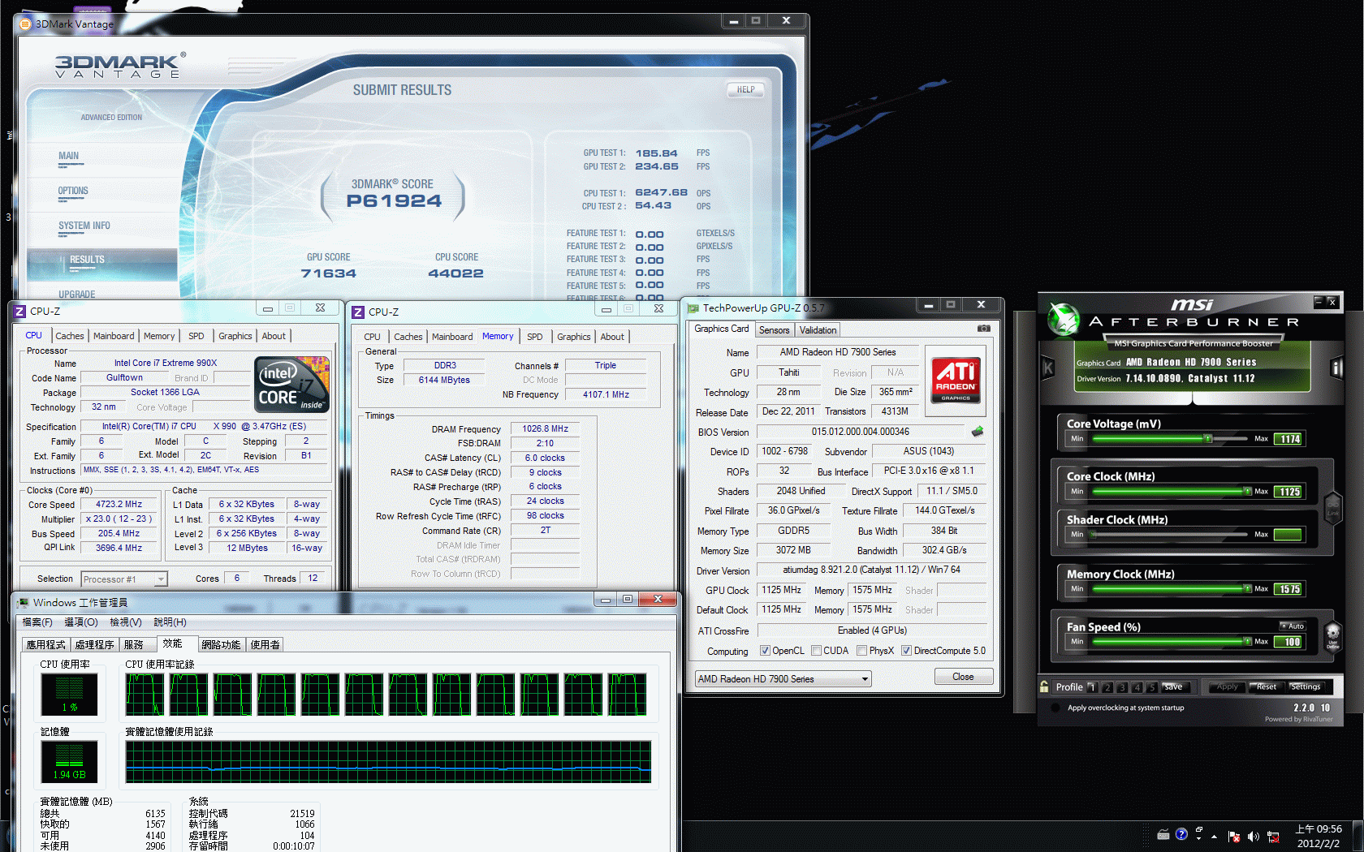Open Afterburner Kombustor (K button)
1364x852 pixels.
coord(1048,368)
